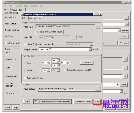Expand the Avisynth profile dropdown
Viewport: 134px width, 113px height.
click(x=90, y=49)
